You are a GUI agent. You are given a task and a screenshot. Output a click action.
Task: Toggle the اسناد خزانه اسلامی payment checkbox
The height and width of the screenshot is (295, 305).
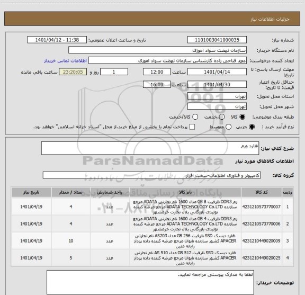192,127
